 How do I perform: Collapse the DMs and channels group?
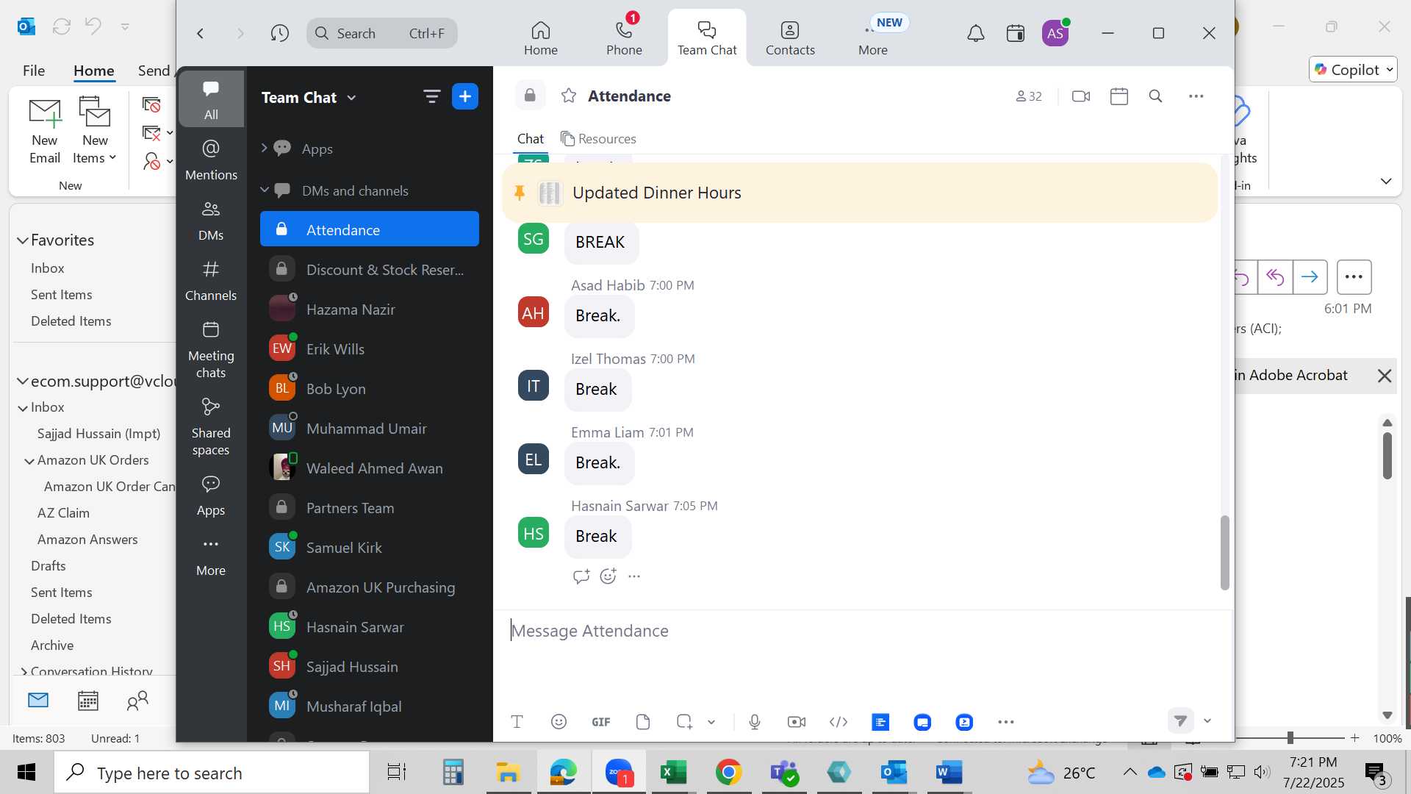[265, 190]
